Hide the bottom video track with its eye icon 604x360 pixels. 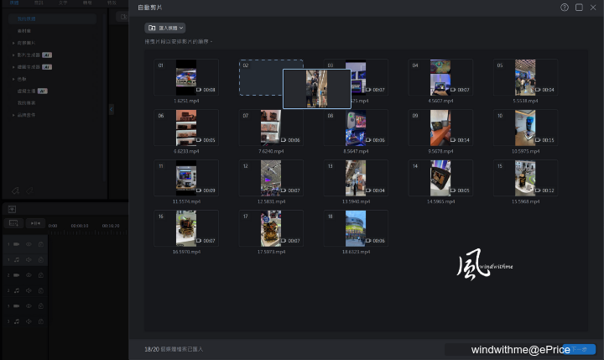tap(29, 306)
